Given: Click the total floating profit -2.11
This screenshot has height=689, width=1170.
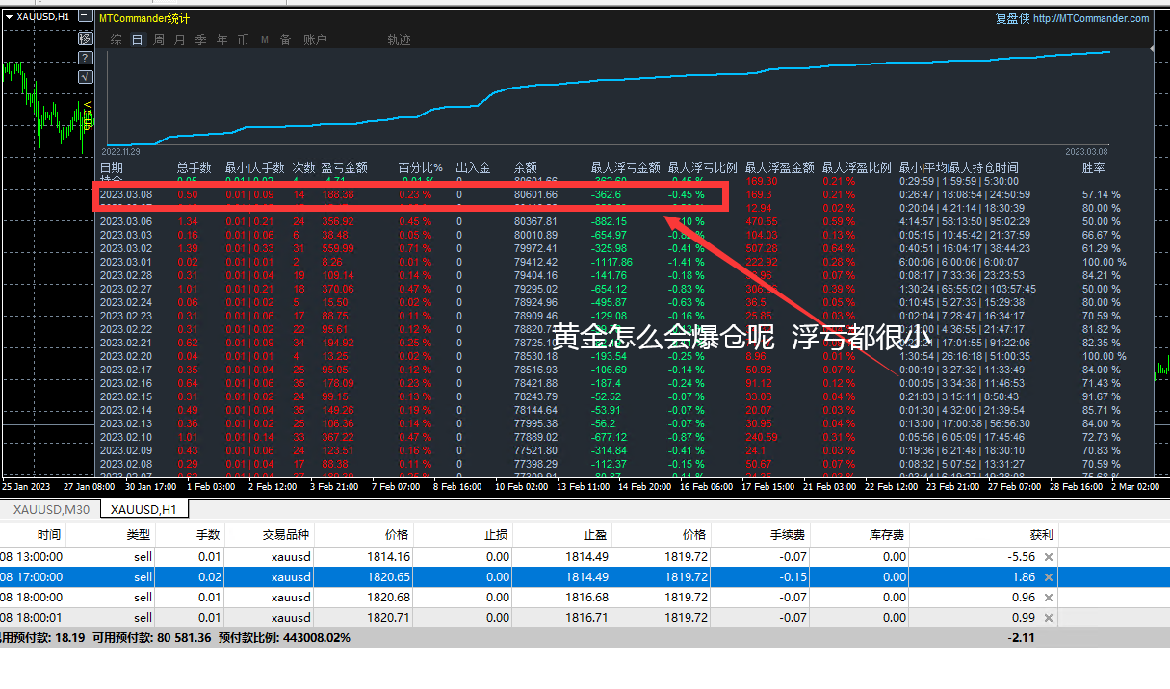Looking at the screenshot, I should coord(1022,637).
